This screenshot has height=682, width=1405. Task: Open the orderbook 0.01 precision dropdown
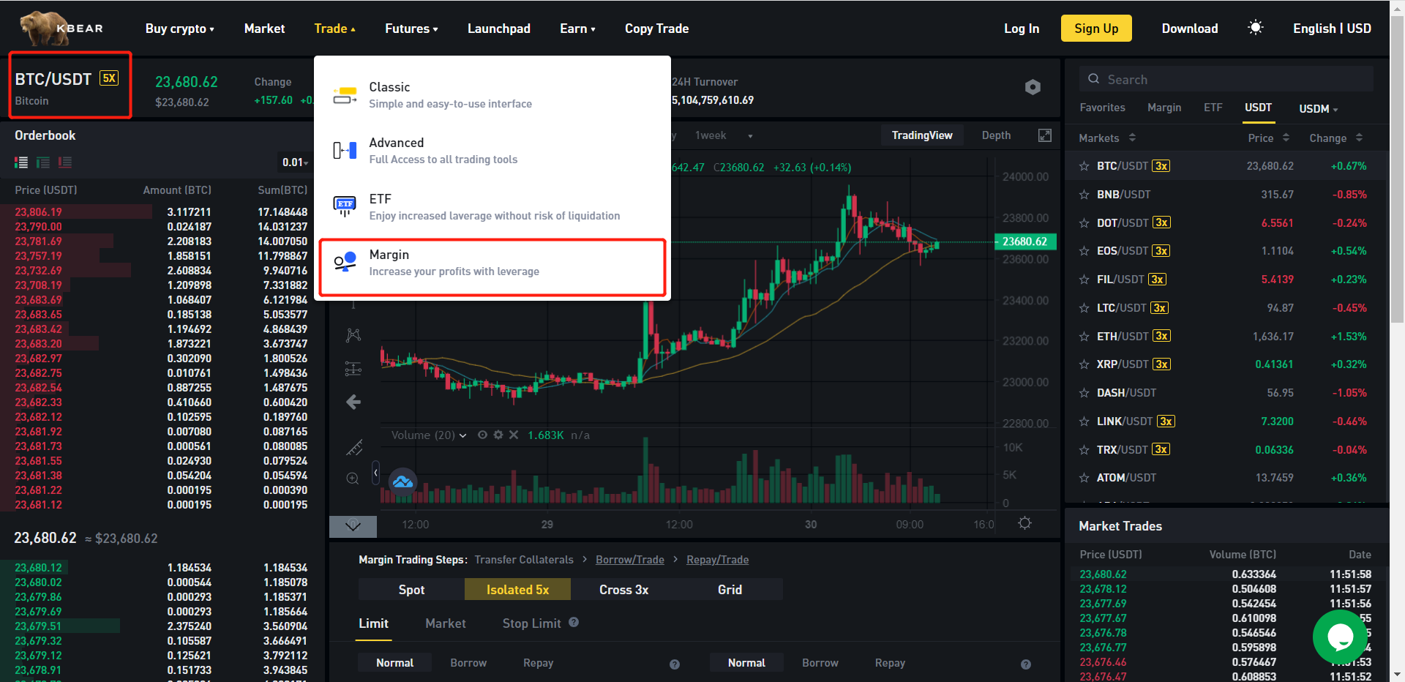(296, 162)
